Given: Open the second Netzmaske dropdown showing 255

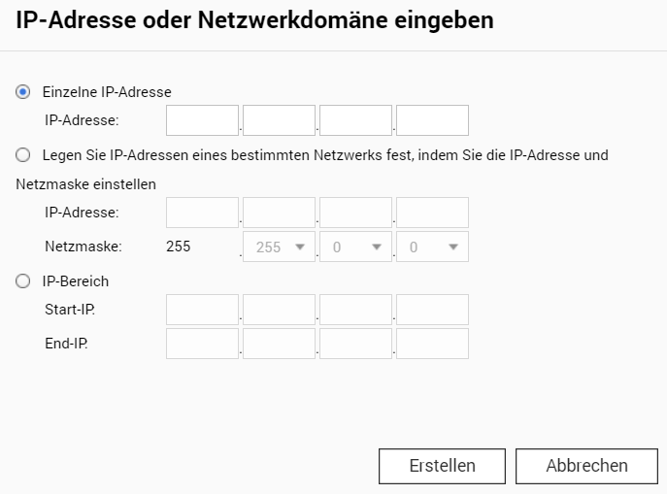Looking at the screenshot, I should (279, 247).
